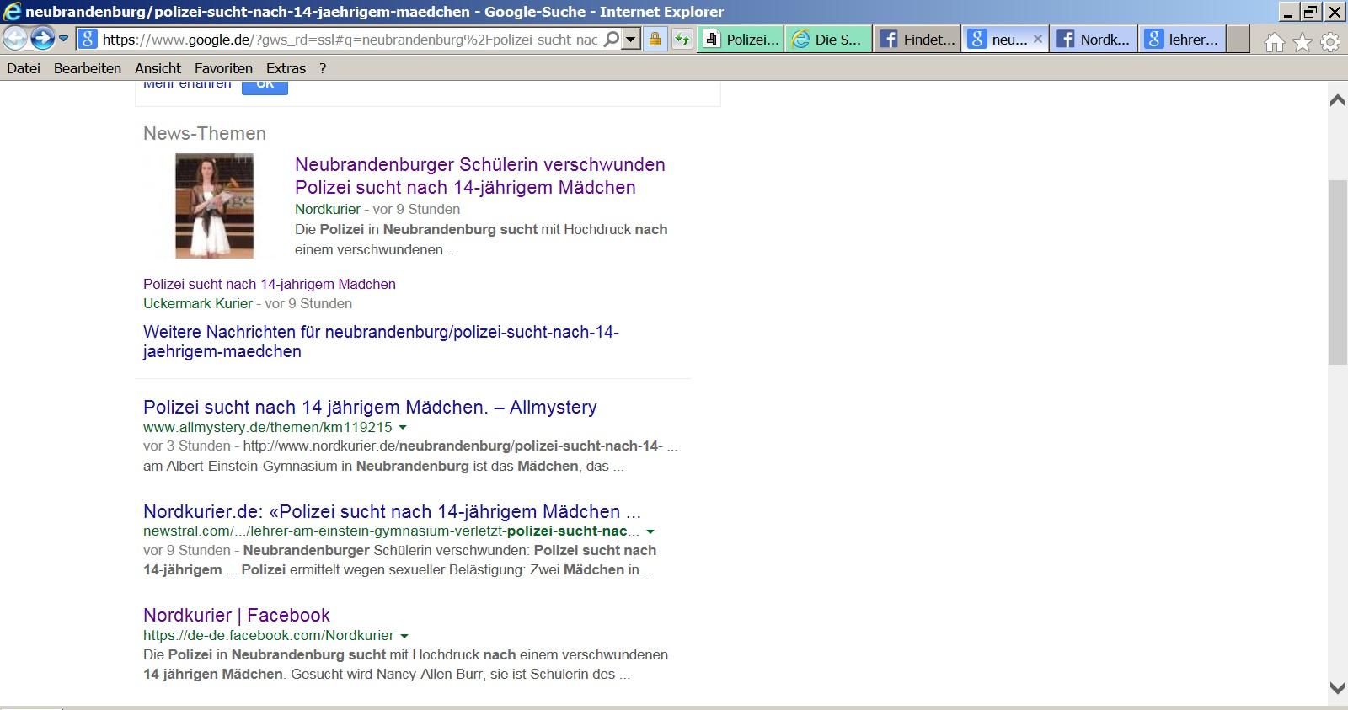This screenshot has height=710, width=1348.
Task: Open the Tools gear icon
Action: pos(1330,42)
